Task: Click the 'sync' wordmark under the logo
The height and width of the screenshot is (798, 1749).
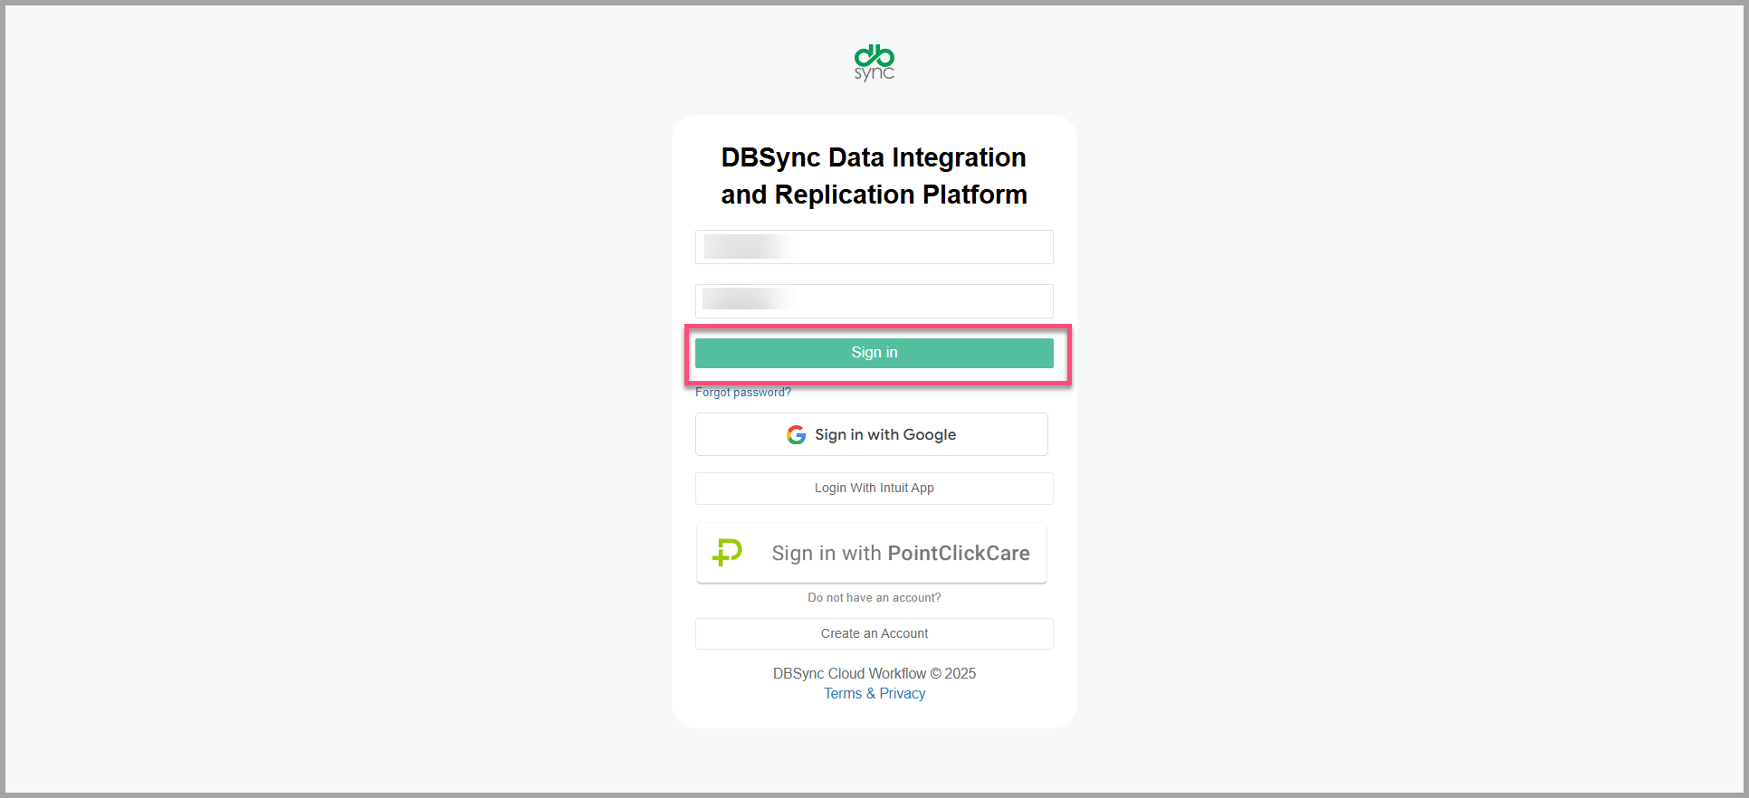Action: (x=874, y=73)
